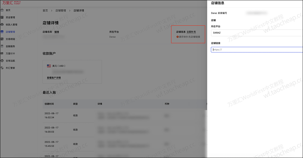303x158 pixels.
Task: Click the 创建时间 column header
Action: [x=49, y=104]
